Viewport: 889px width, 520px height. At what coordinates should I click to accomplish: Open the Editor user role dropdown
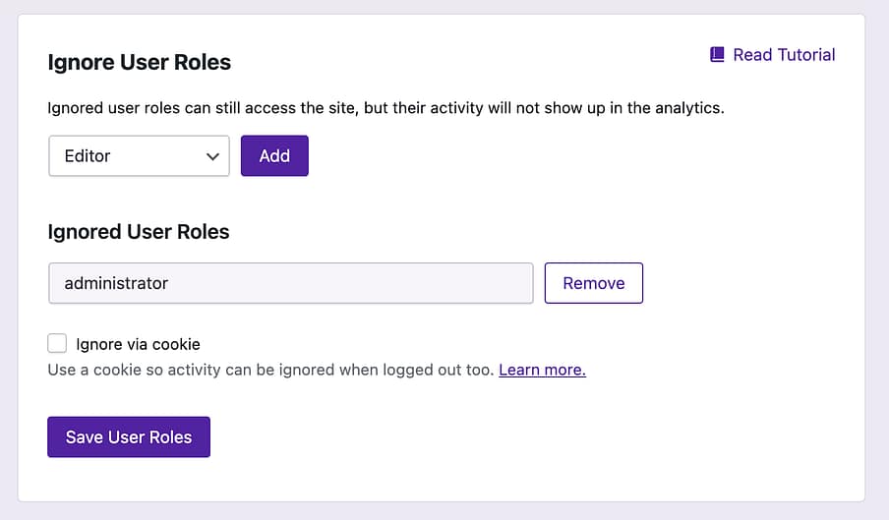coord(139,156)
